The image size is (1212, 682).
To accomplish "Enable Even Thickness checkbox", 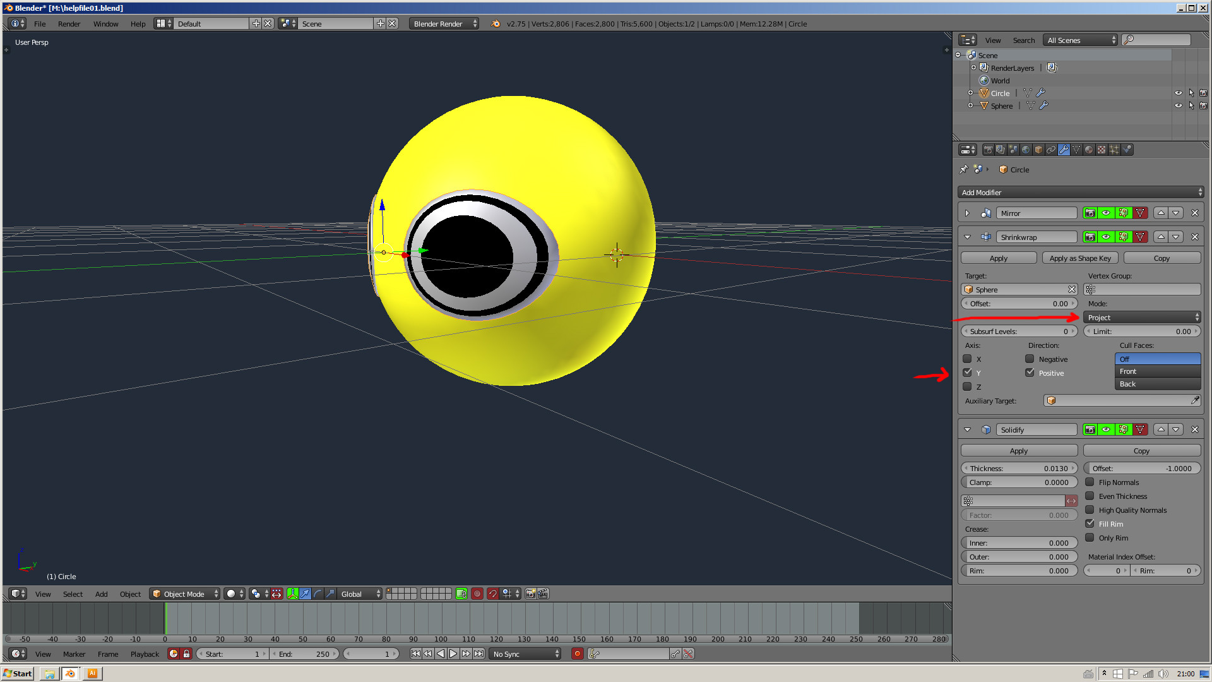I will [1090, 496].
